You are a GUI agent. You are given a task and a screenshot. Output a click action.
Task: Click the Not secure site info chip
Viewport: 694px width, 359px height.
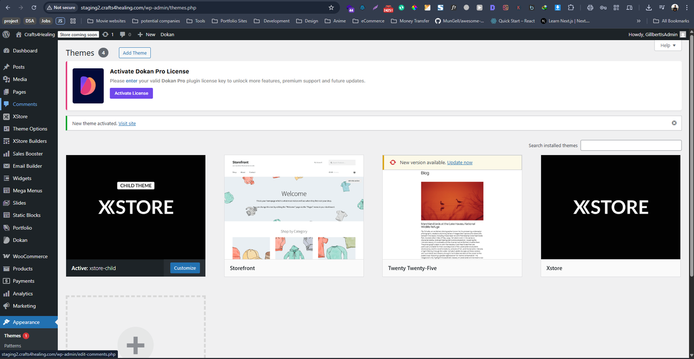coord(61,8)
